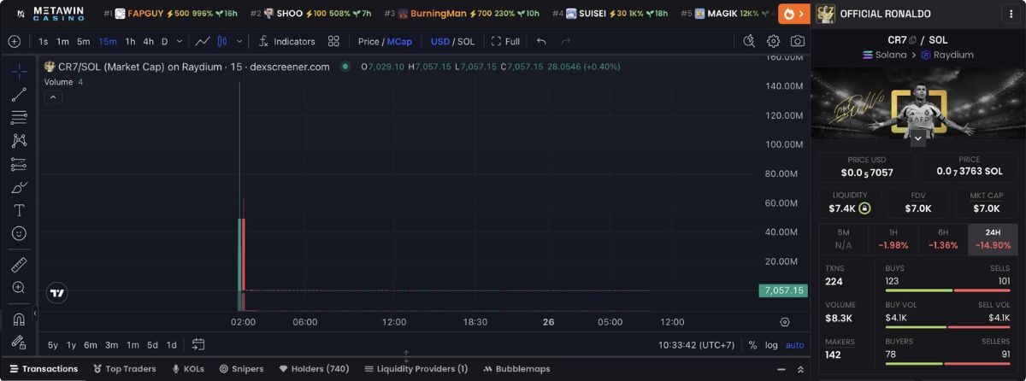Select the trend line drawing tool
Image resolution: width=1026 pixels, height=381 pixels.
click(19, 95)
